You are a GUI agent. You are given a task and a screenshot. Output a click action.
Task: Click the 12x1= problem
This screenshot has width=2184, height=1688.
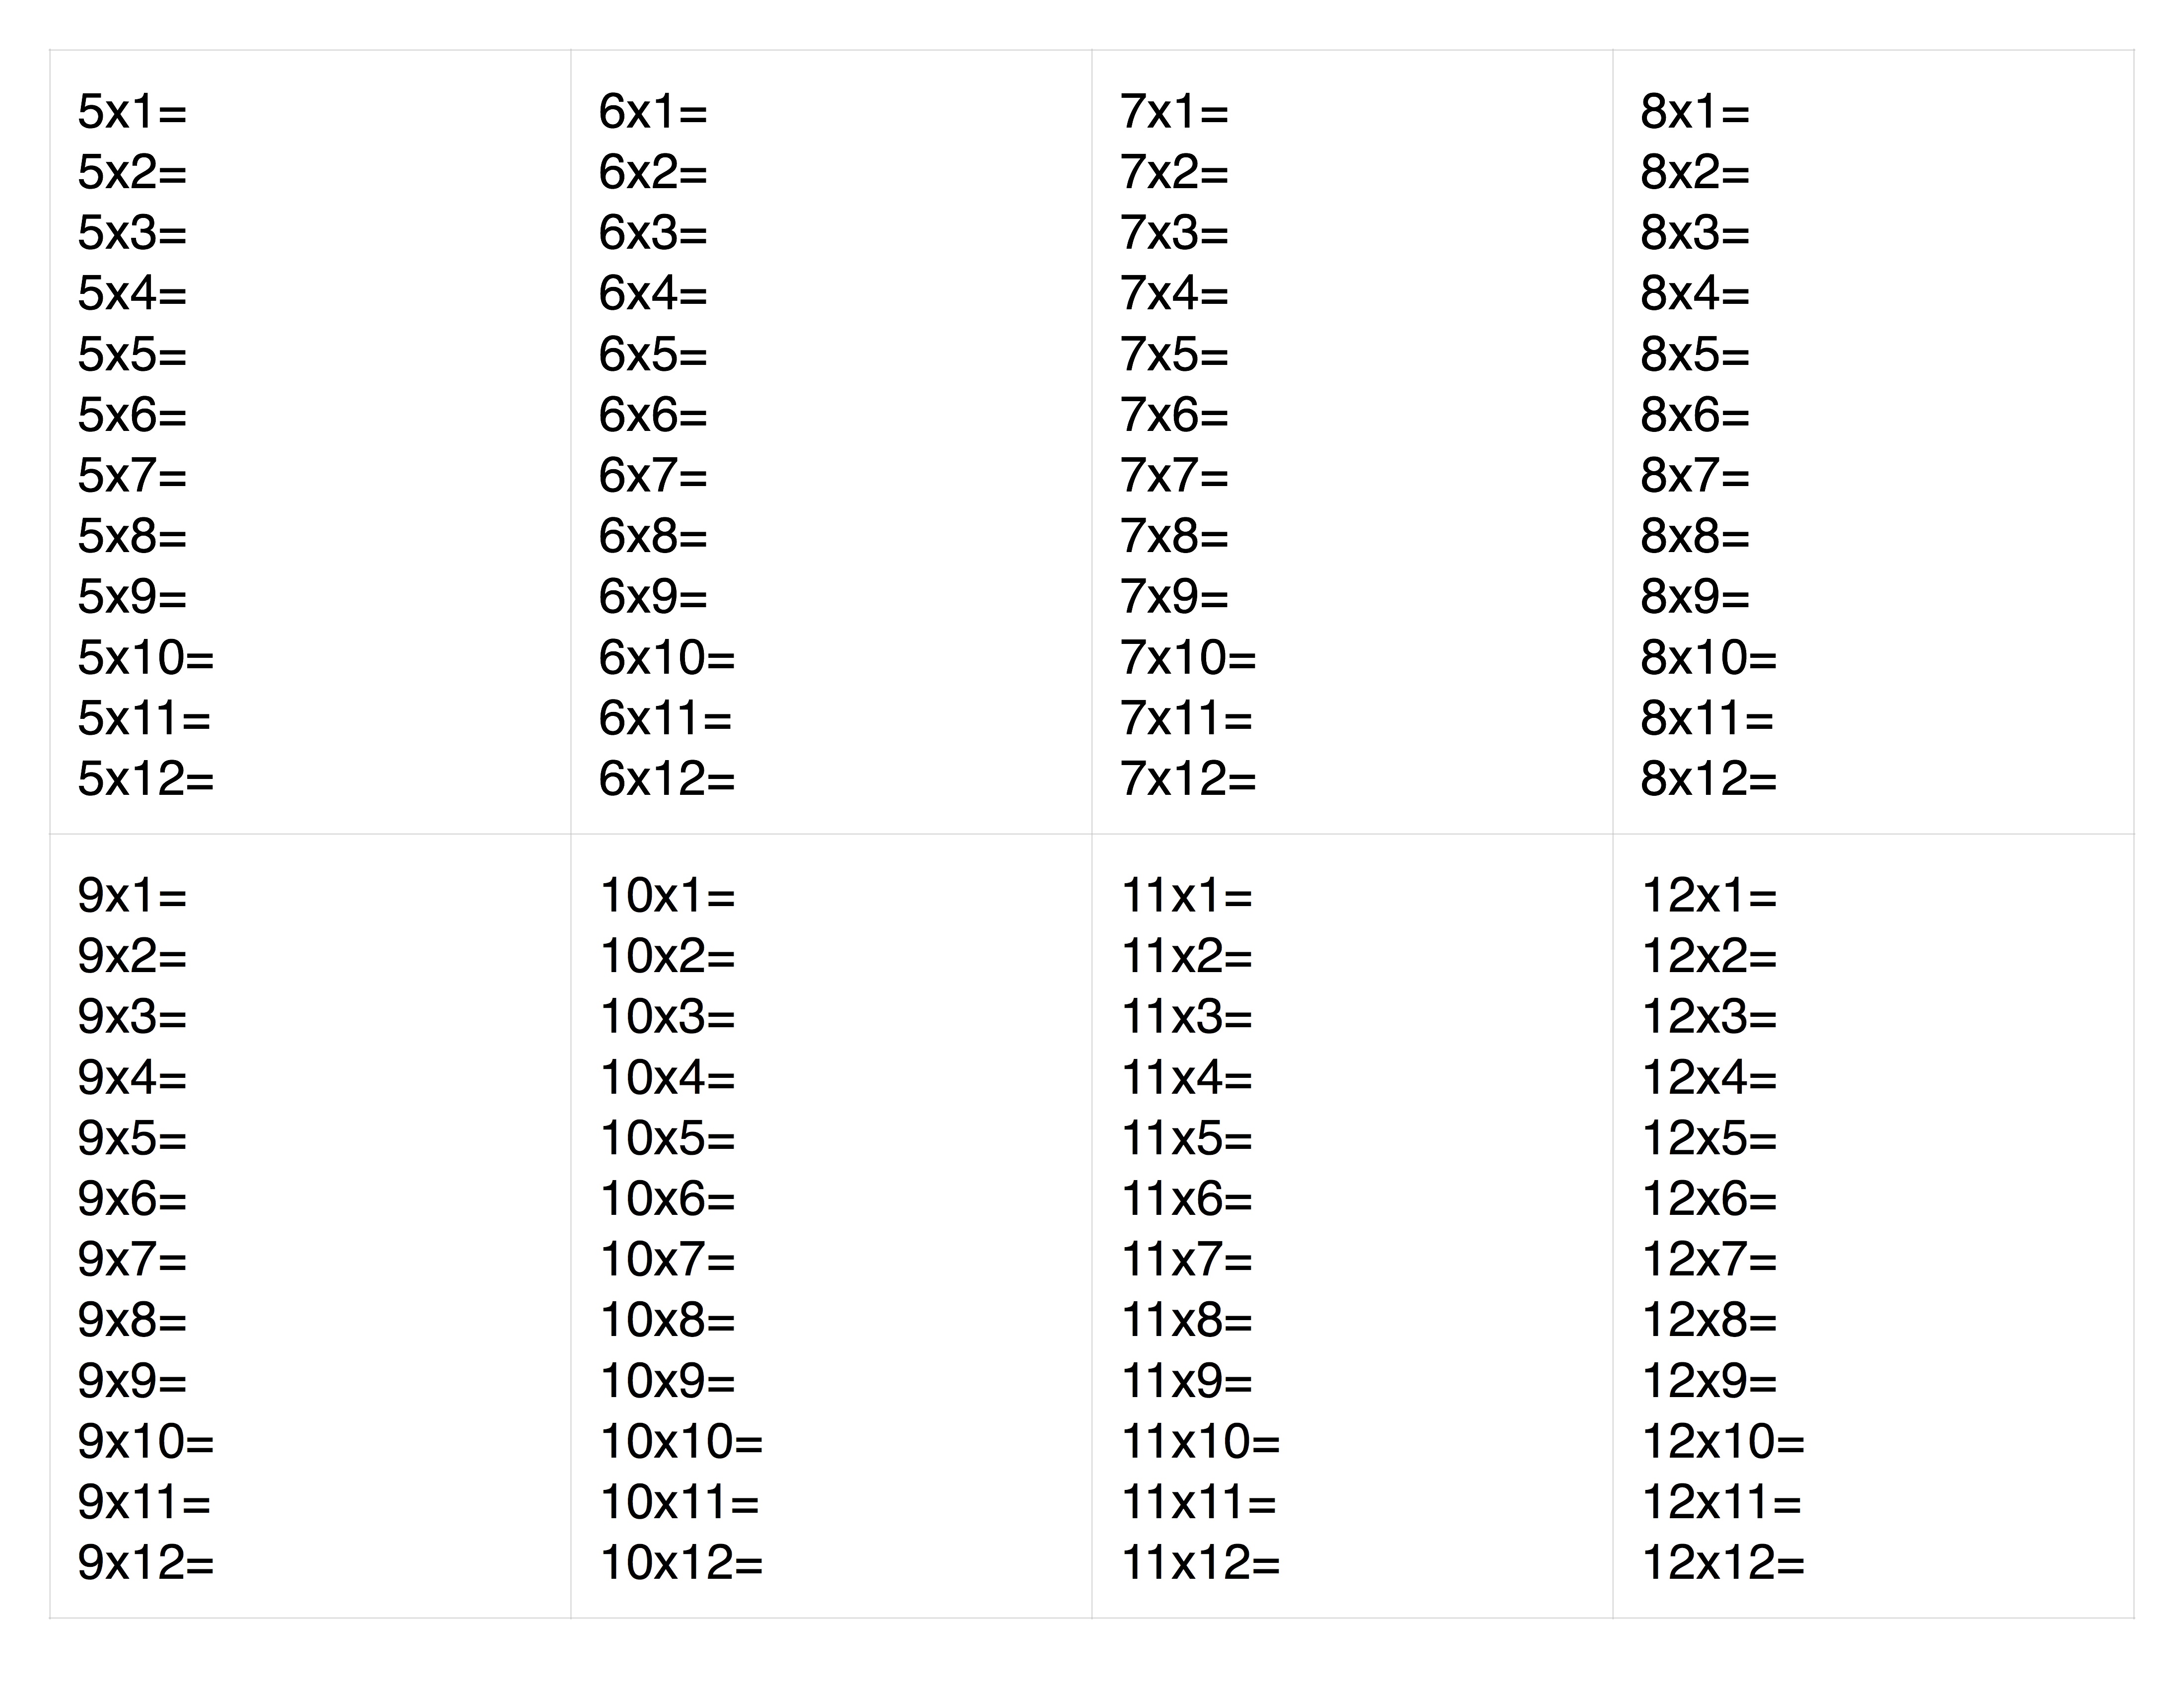coord(1709,896)
